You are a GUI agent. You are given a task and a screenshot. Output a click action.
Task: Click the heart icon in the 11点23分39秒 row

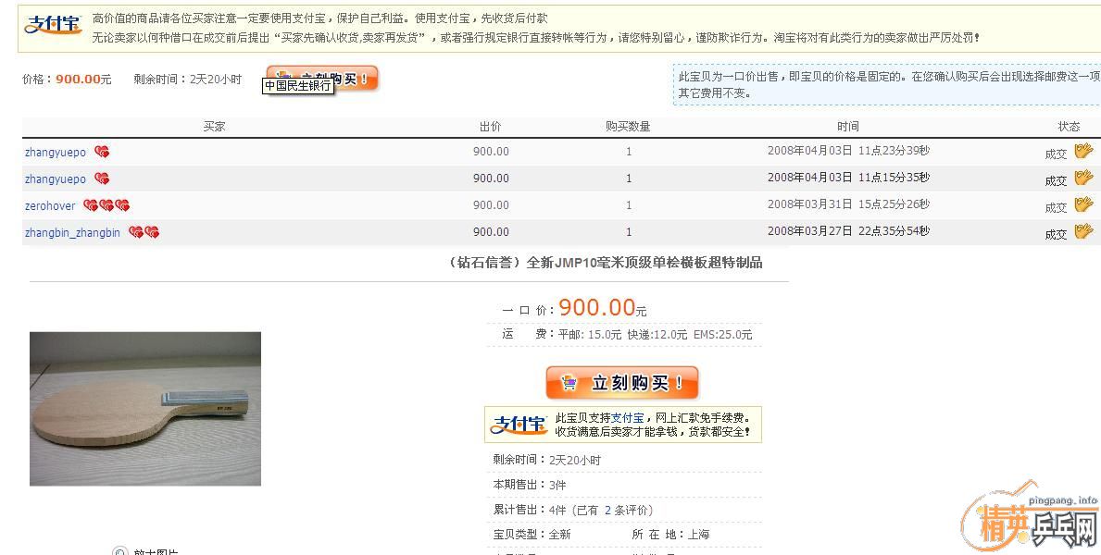click(x=102, y=152)
